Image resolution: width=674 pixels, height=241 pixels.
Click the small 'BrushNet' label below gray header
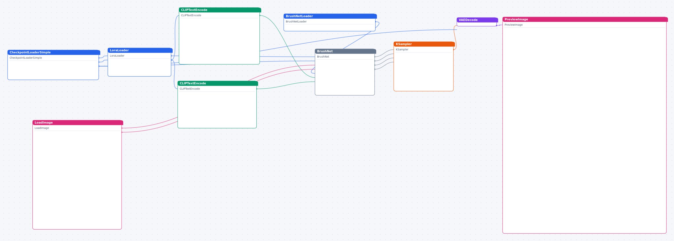pyautogui.click(x=323, y=57)
